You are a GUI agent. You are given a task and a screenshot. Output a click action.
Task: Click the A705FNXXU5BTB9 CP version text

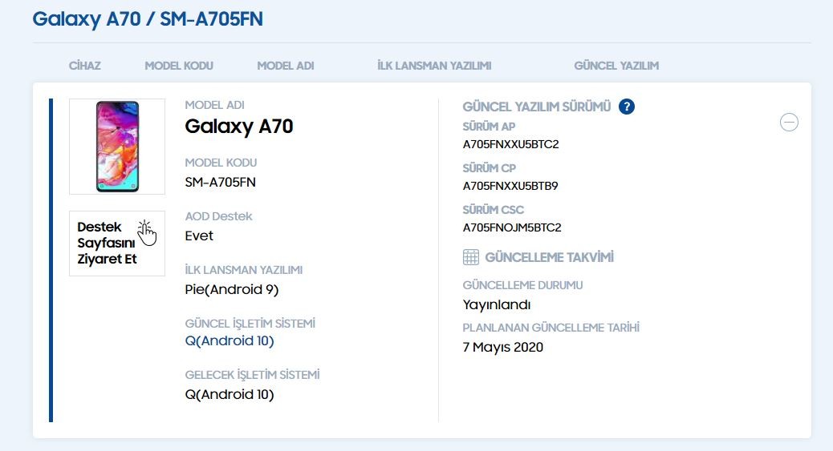pos(510,186)
